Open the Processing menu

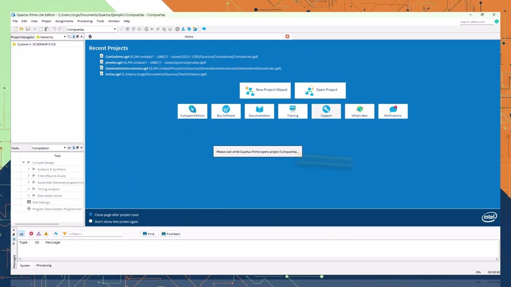[85, 21]
